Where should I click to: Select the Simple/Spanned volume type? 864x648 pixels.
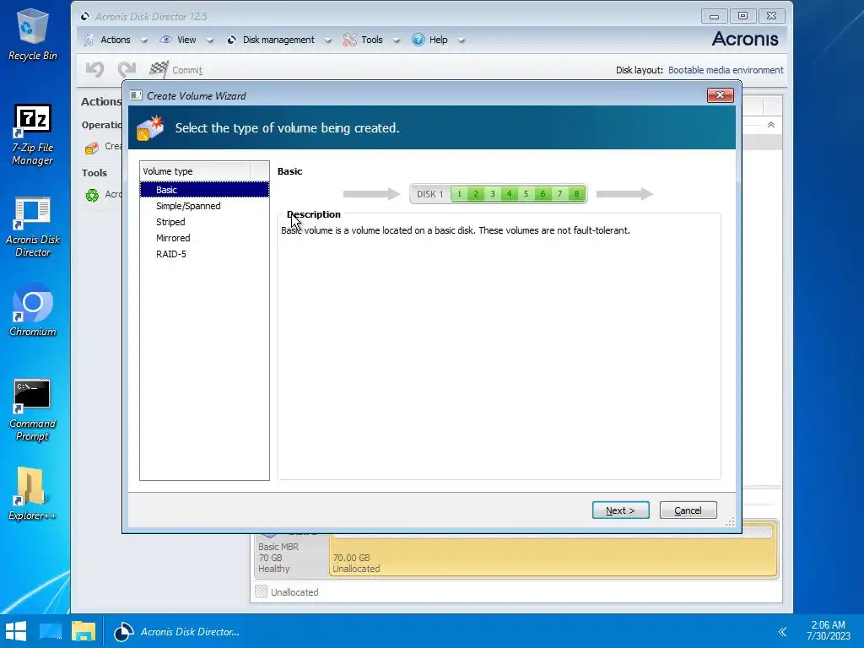click(204, 206)
